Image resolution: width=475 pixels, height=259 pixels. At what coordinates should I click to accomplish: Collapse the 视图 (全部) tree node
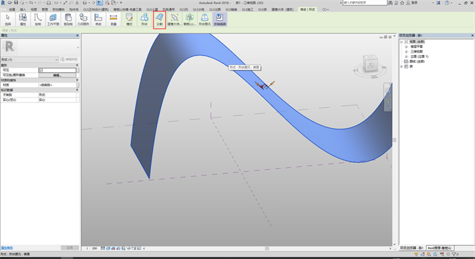[x=402, y=42]
